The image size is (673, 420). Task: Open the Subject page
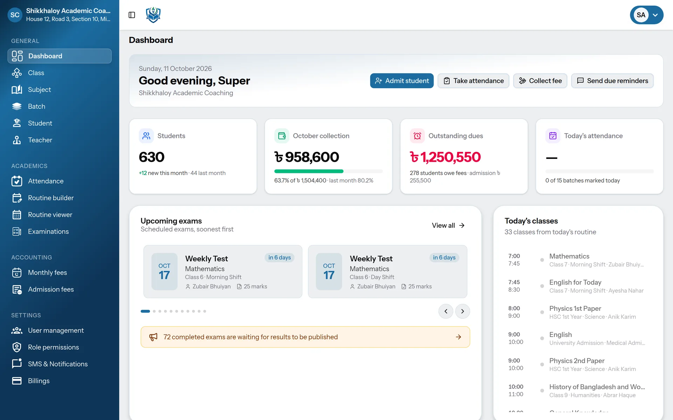coord(60,90)
